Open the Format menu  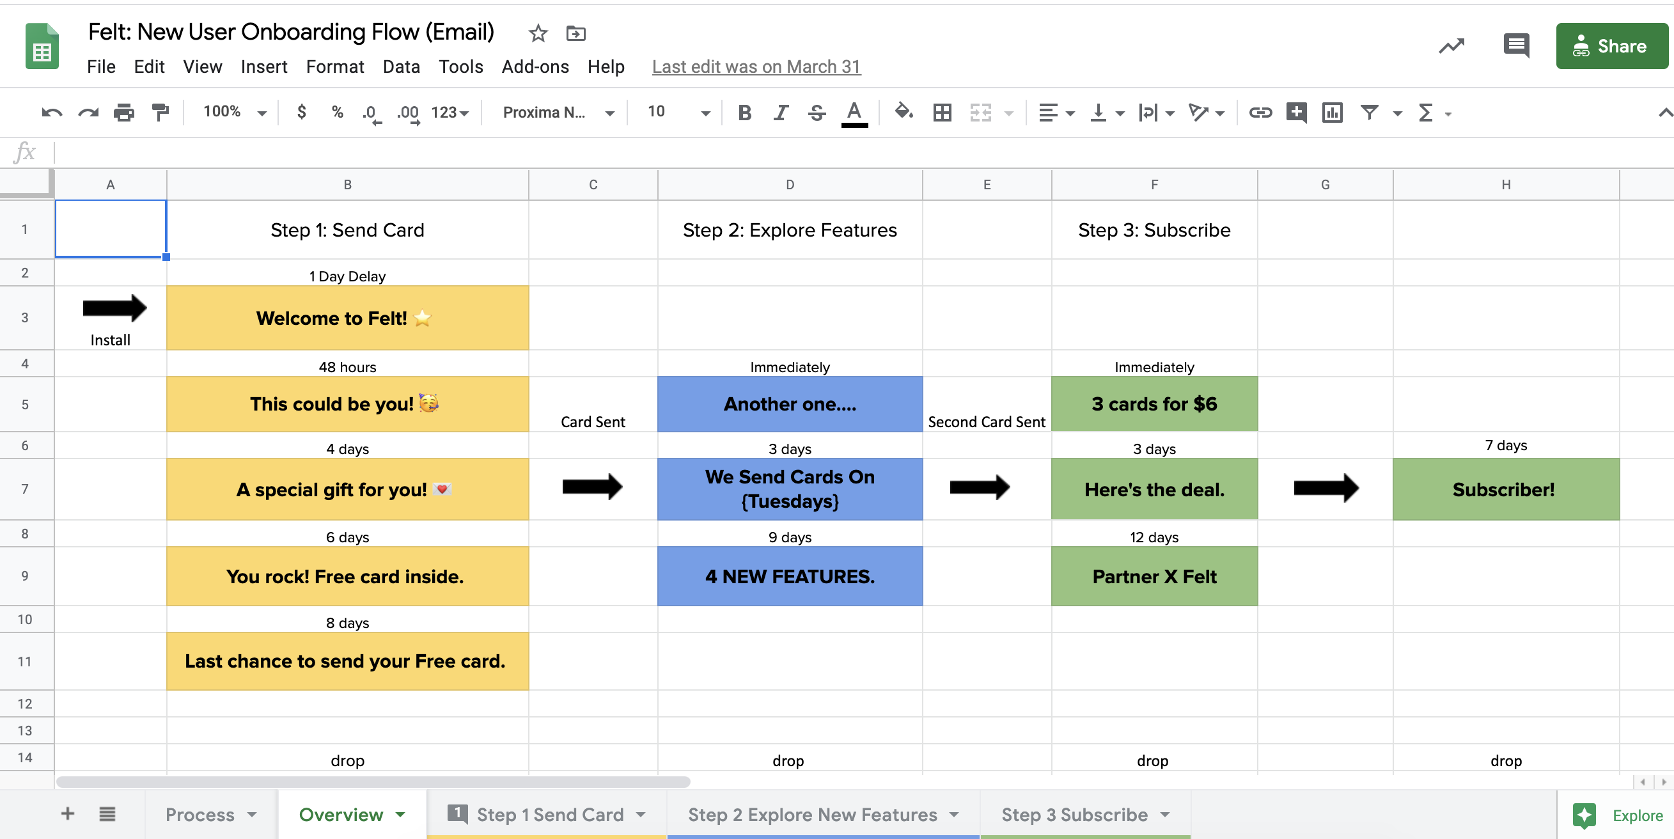click(334, 67)
